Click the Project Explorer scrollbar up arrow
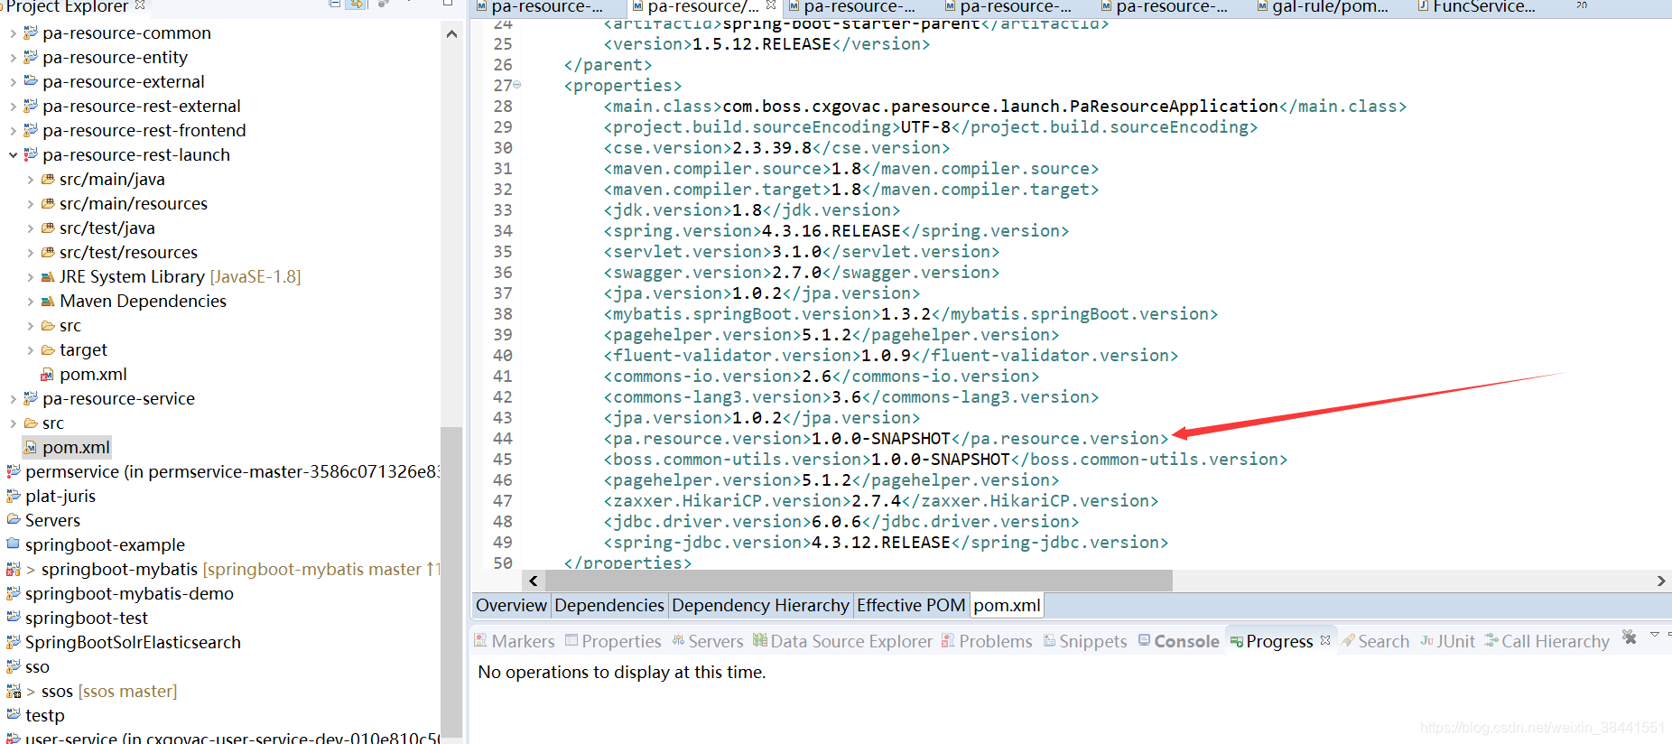 click(451, 34)
